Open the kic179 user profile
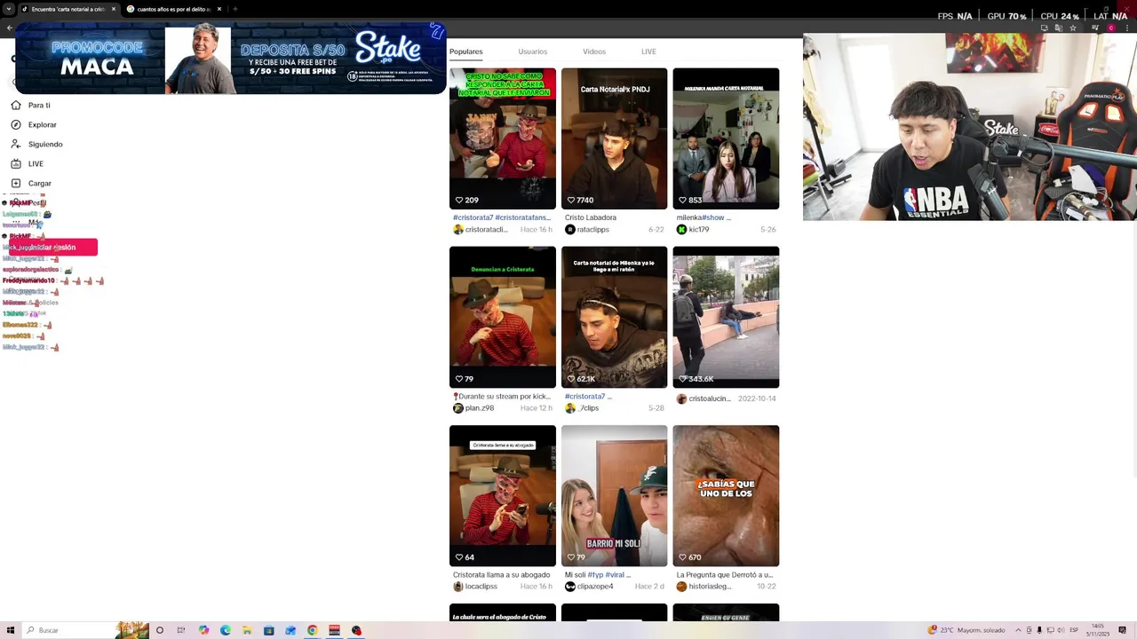The image size is (1137, 639). tap(693, 230)
